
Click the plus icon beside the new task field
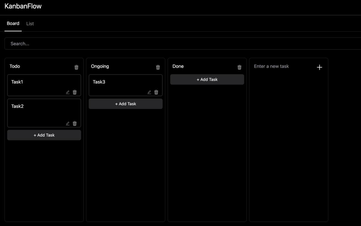[319, 67]
